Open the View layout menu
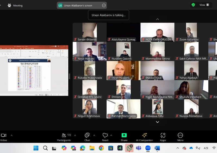 pyautogui.click(x=204, y=5)
